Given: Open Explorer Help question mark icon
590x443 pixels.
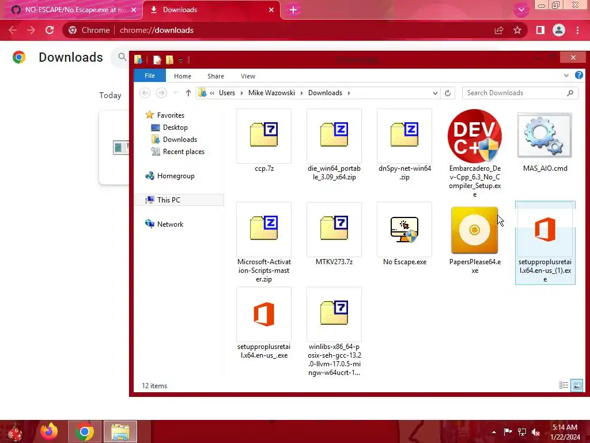Looking at the screenshot, I should pyautogui.click(x=578, y=76).
